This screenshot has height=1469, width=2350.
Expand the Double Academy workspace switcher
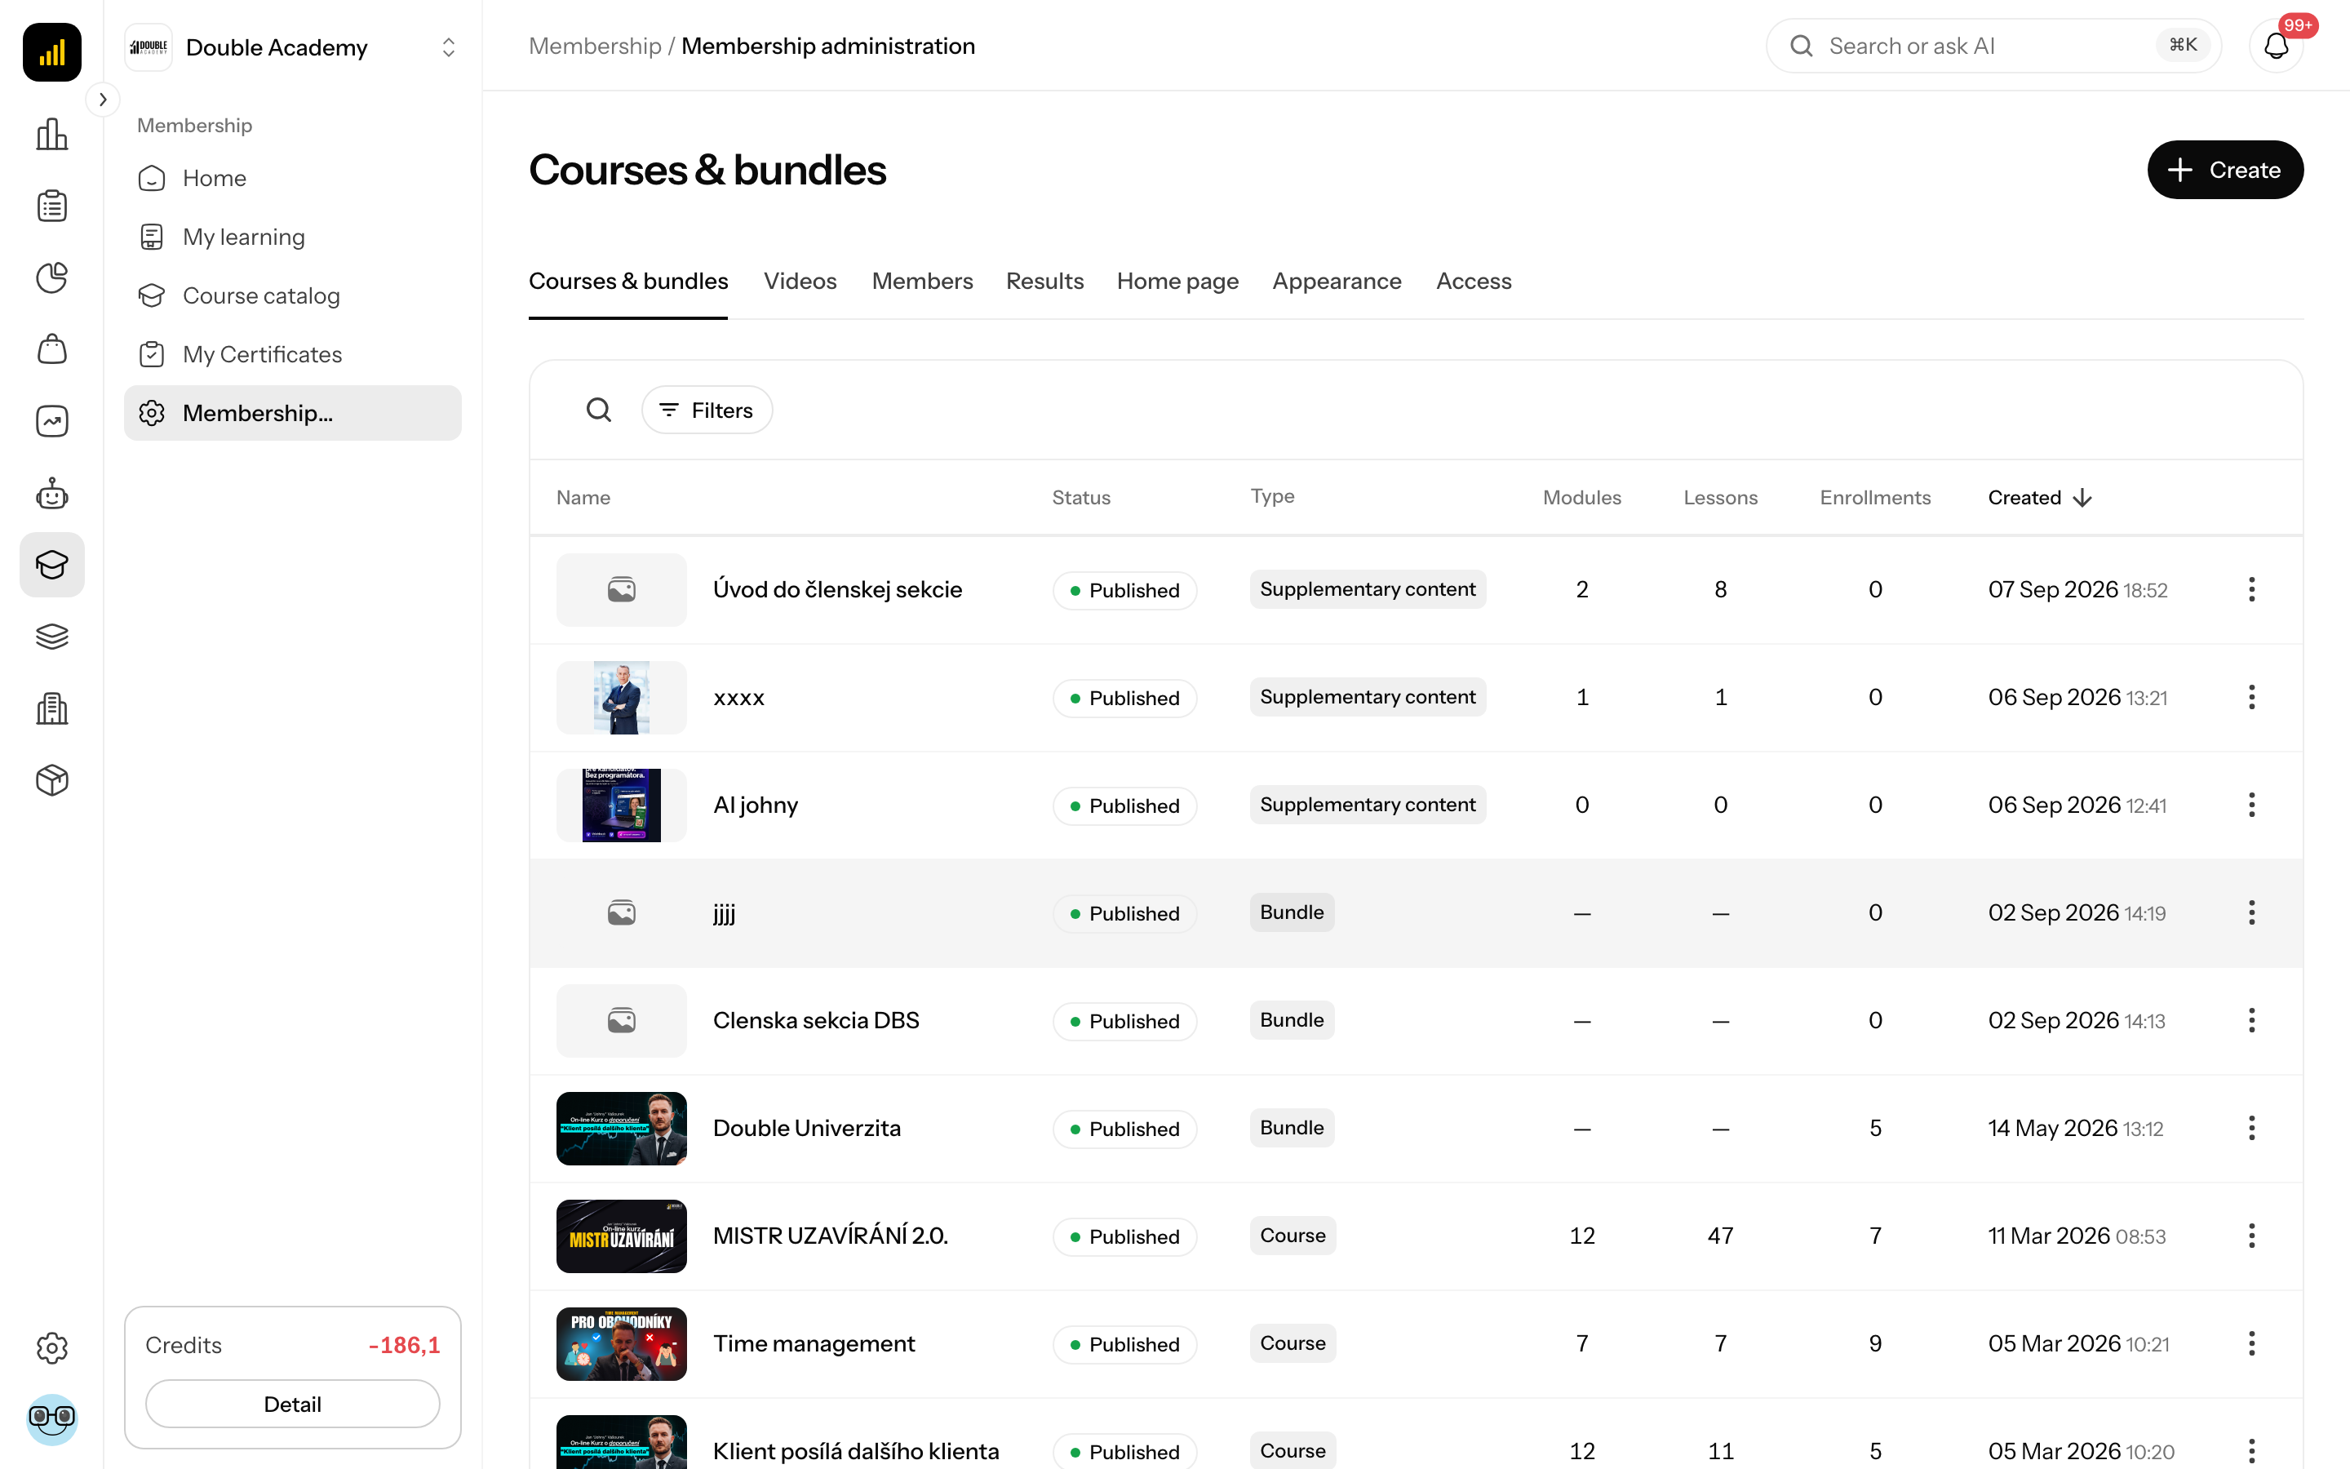(292, 47)
